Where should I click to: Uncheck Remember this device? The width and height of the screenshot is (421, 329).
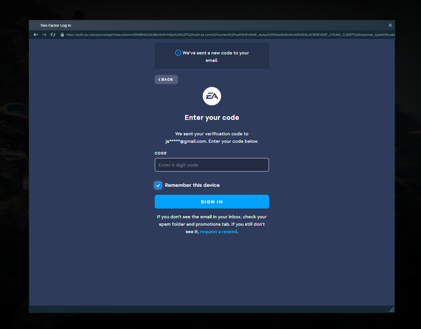tap(158, 185)
